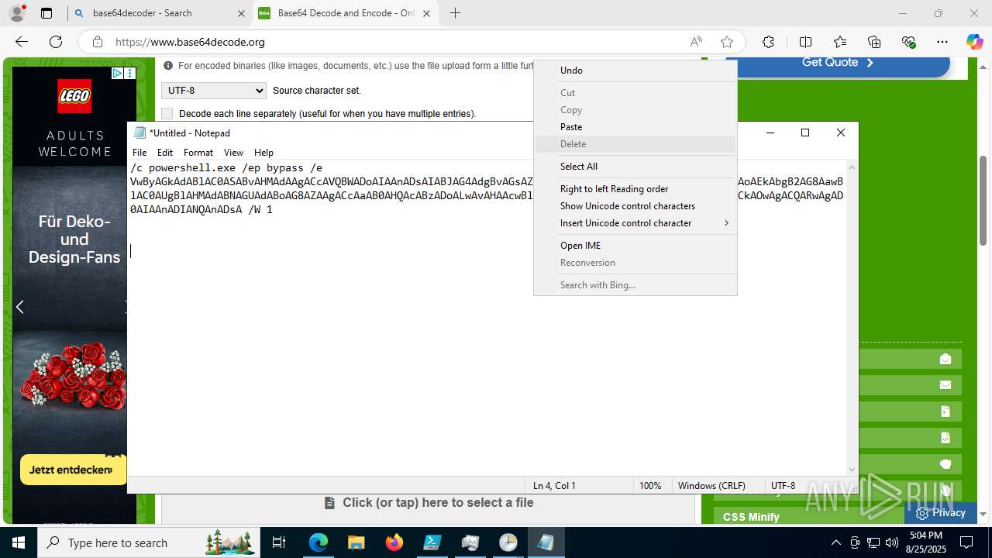
Task: Click the taskbar clock showing 5:04 PM
Action: pyautogui.click(x=925, y=542)
